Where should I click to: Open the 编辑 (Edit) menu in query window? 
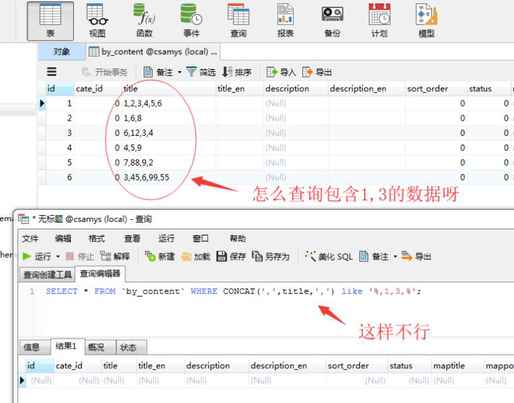(x=63, y=238)
